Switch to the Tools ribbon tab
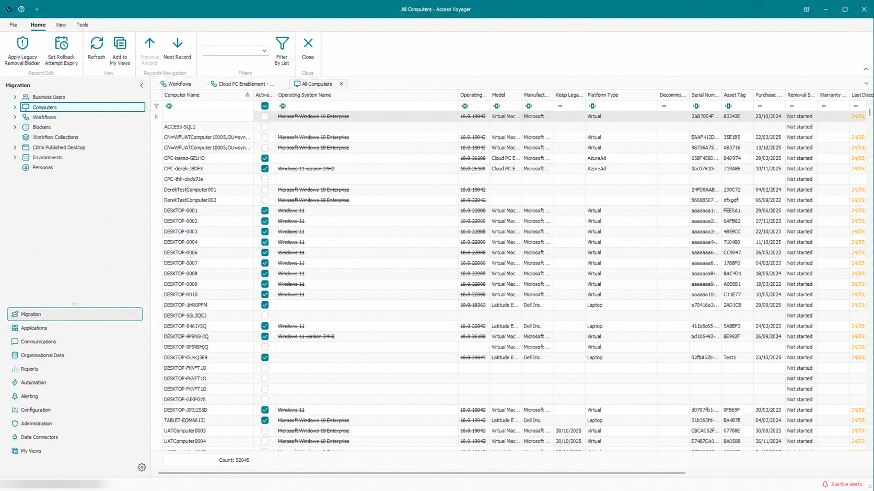 pyautogui.click(x=82, y=25)
